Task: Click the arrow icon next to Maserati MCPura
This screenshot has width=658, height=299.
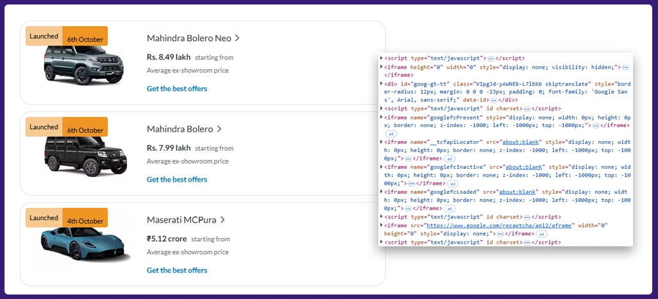Action: click(x=223, y=220)
